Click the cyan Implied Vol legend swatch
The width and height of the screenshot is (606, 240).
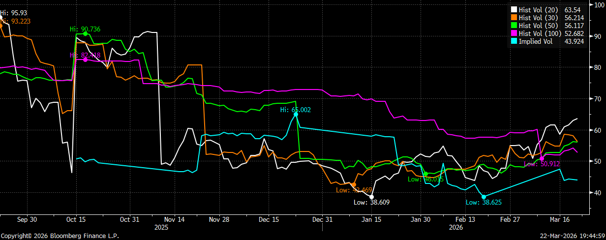(x=514, y=41)
